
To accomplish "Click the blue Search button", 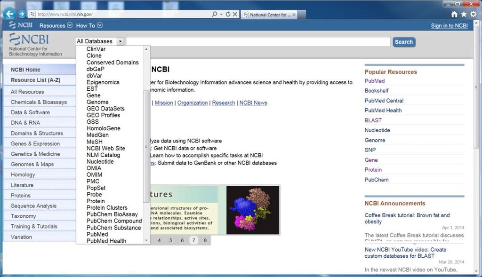I will click(x=404, y=42).
